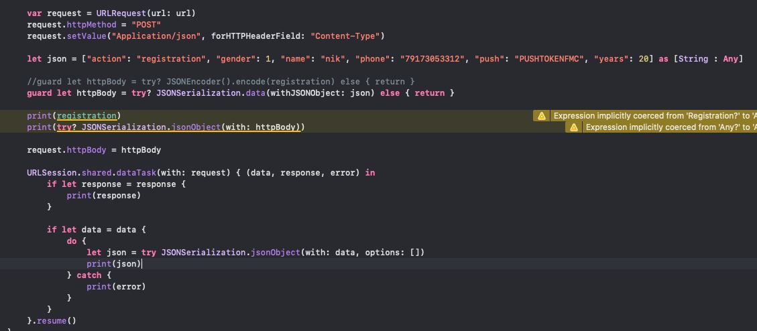Click the "Application/json" string

156,36
